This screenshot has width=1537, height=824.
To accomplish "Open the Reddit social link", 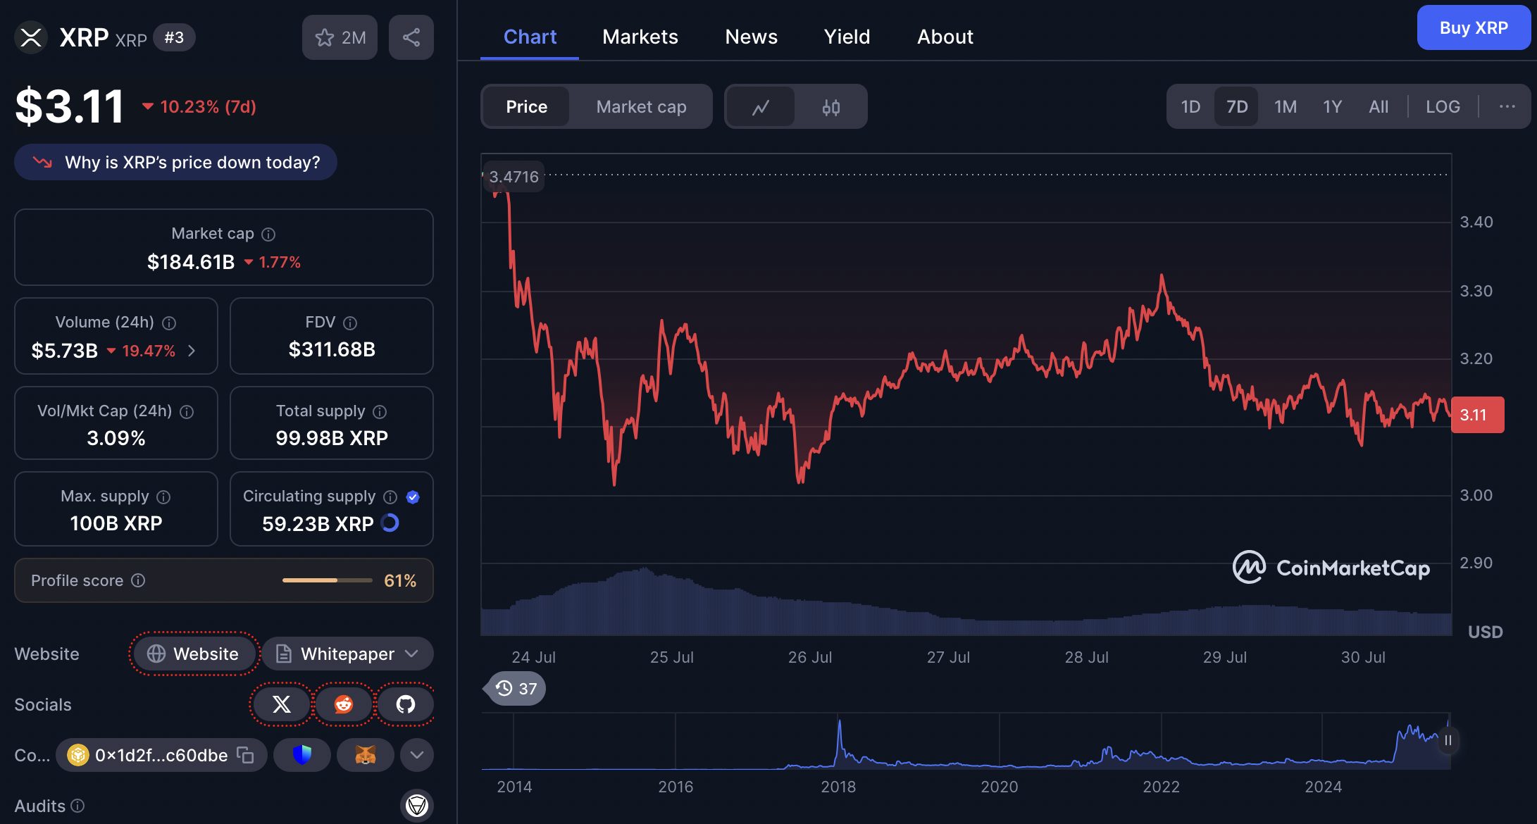I will coord(344,704).
